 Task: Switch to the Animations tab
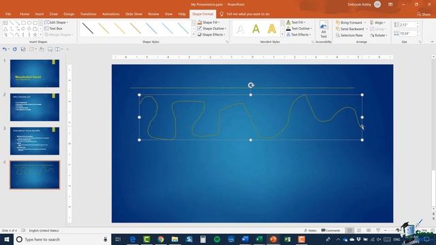(x=110, y=14)
